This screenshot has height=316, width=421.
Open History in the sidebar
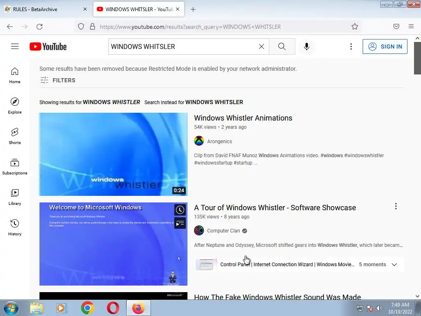pyautogui.click(x=15, y=228)
